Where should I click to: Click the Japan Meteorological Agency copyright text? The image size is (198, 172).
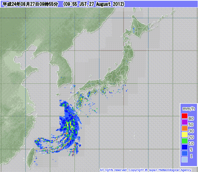tap(160, 170)
